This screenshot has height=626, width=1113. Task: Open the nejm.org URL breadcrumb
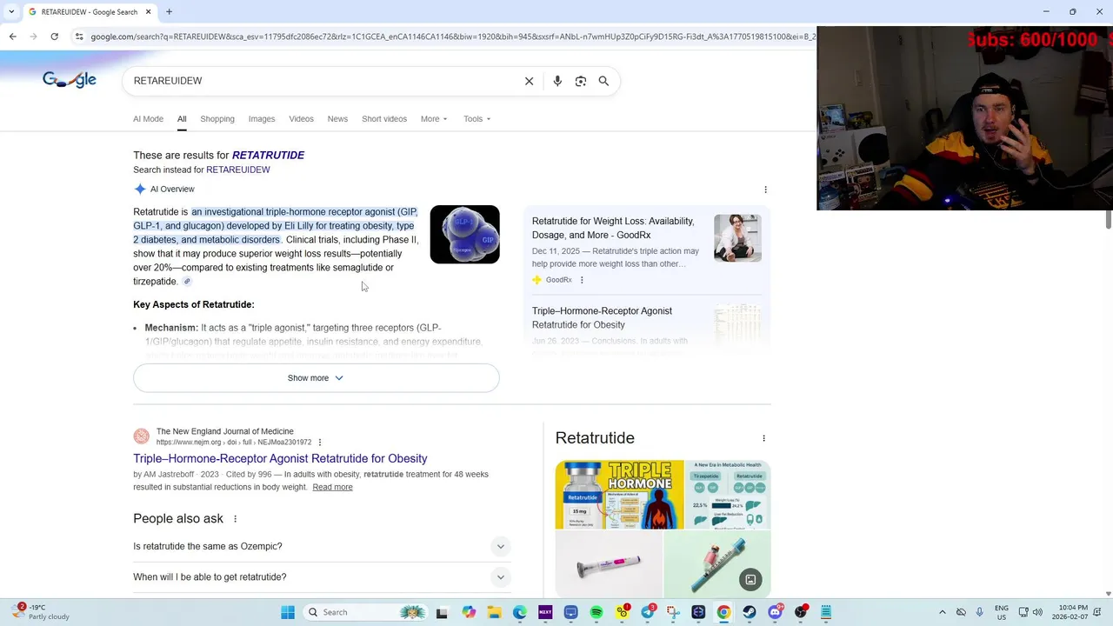tap(233, 443)
